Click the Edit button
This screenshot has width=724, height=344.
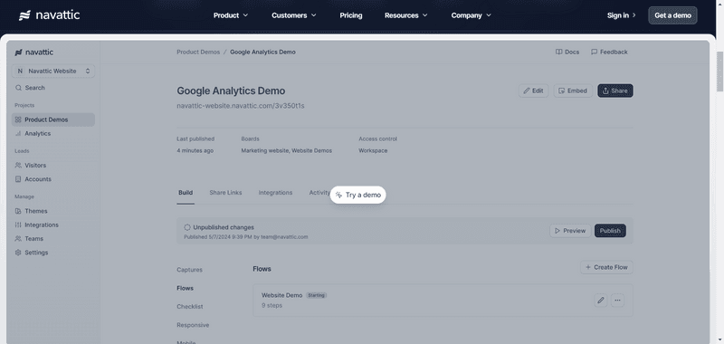coord(533,91)
